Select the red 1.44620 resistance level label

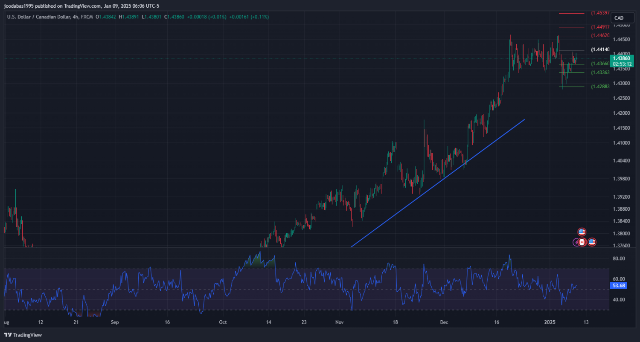(x=600, y=35)
